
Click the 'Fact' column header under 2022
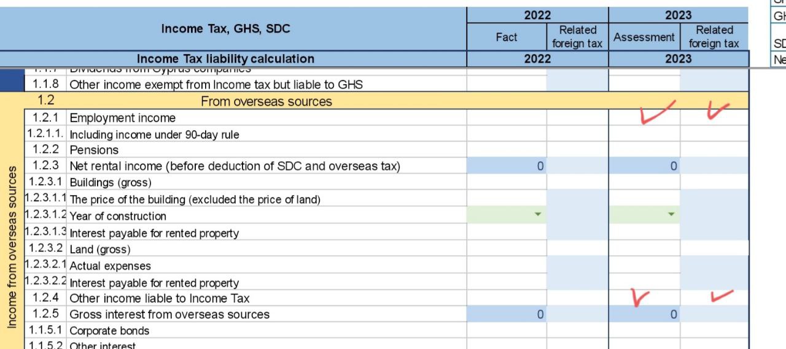click(x=507, y=37)
